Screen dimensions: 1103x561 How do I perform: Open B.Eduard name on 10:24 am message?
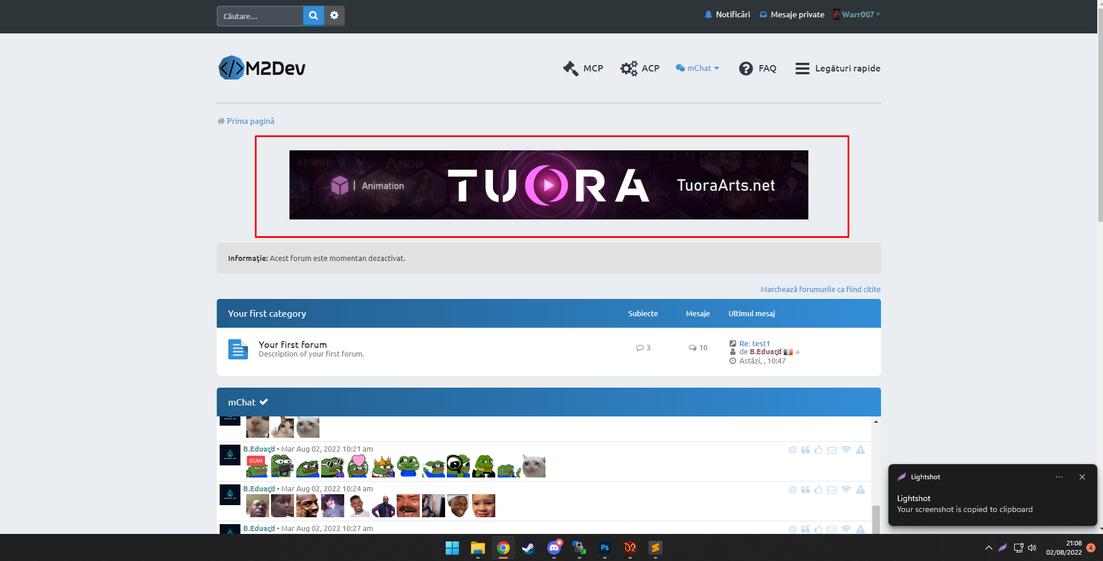pyautogui.click(x=259, y=488)
